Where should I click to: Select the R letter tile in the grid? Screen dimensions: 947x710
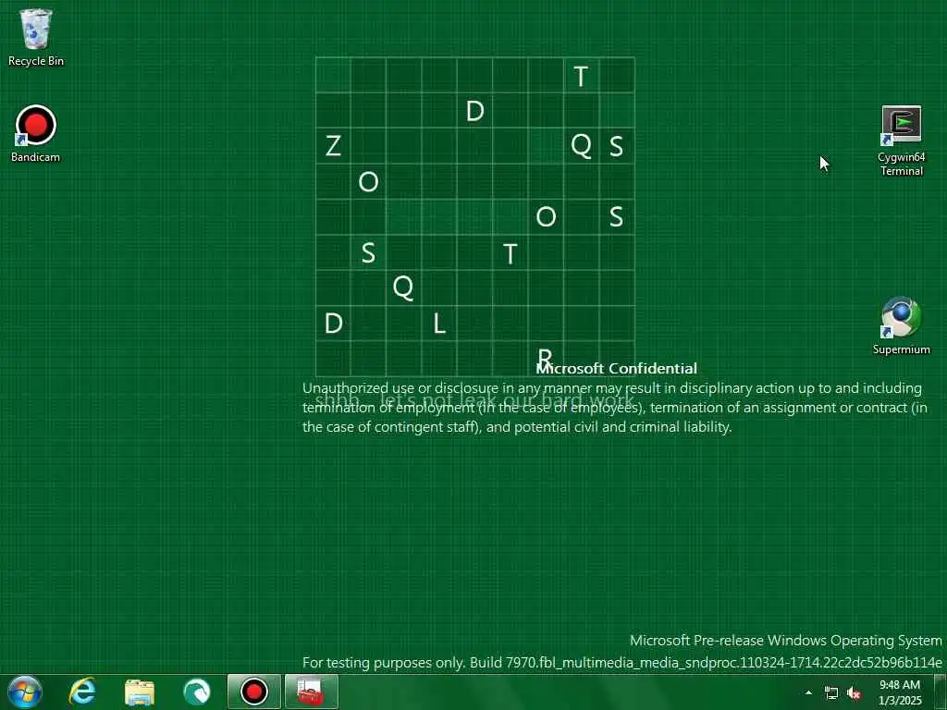click(x=546, y=359)
